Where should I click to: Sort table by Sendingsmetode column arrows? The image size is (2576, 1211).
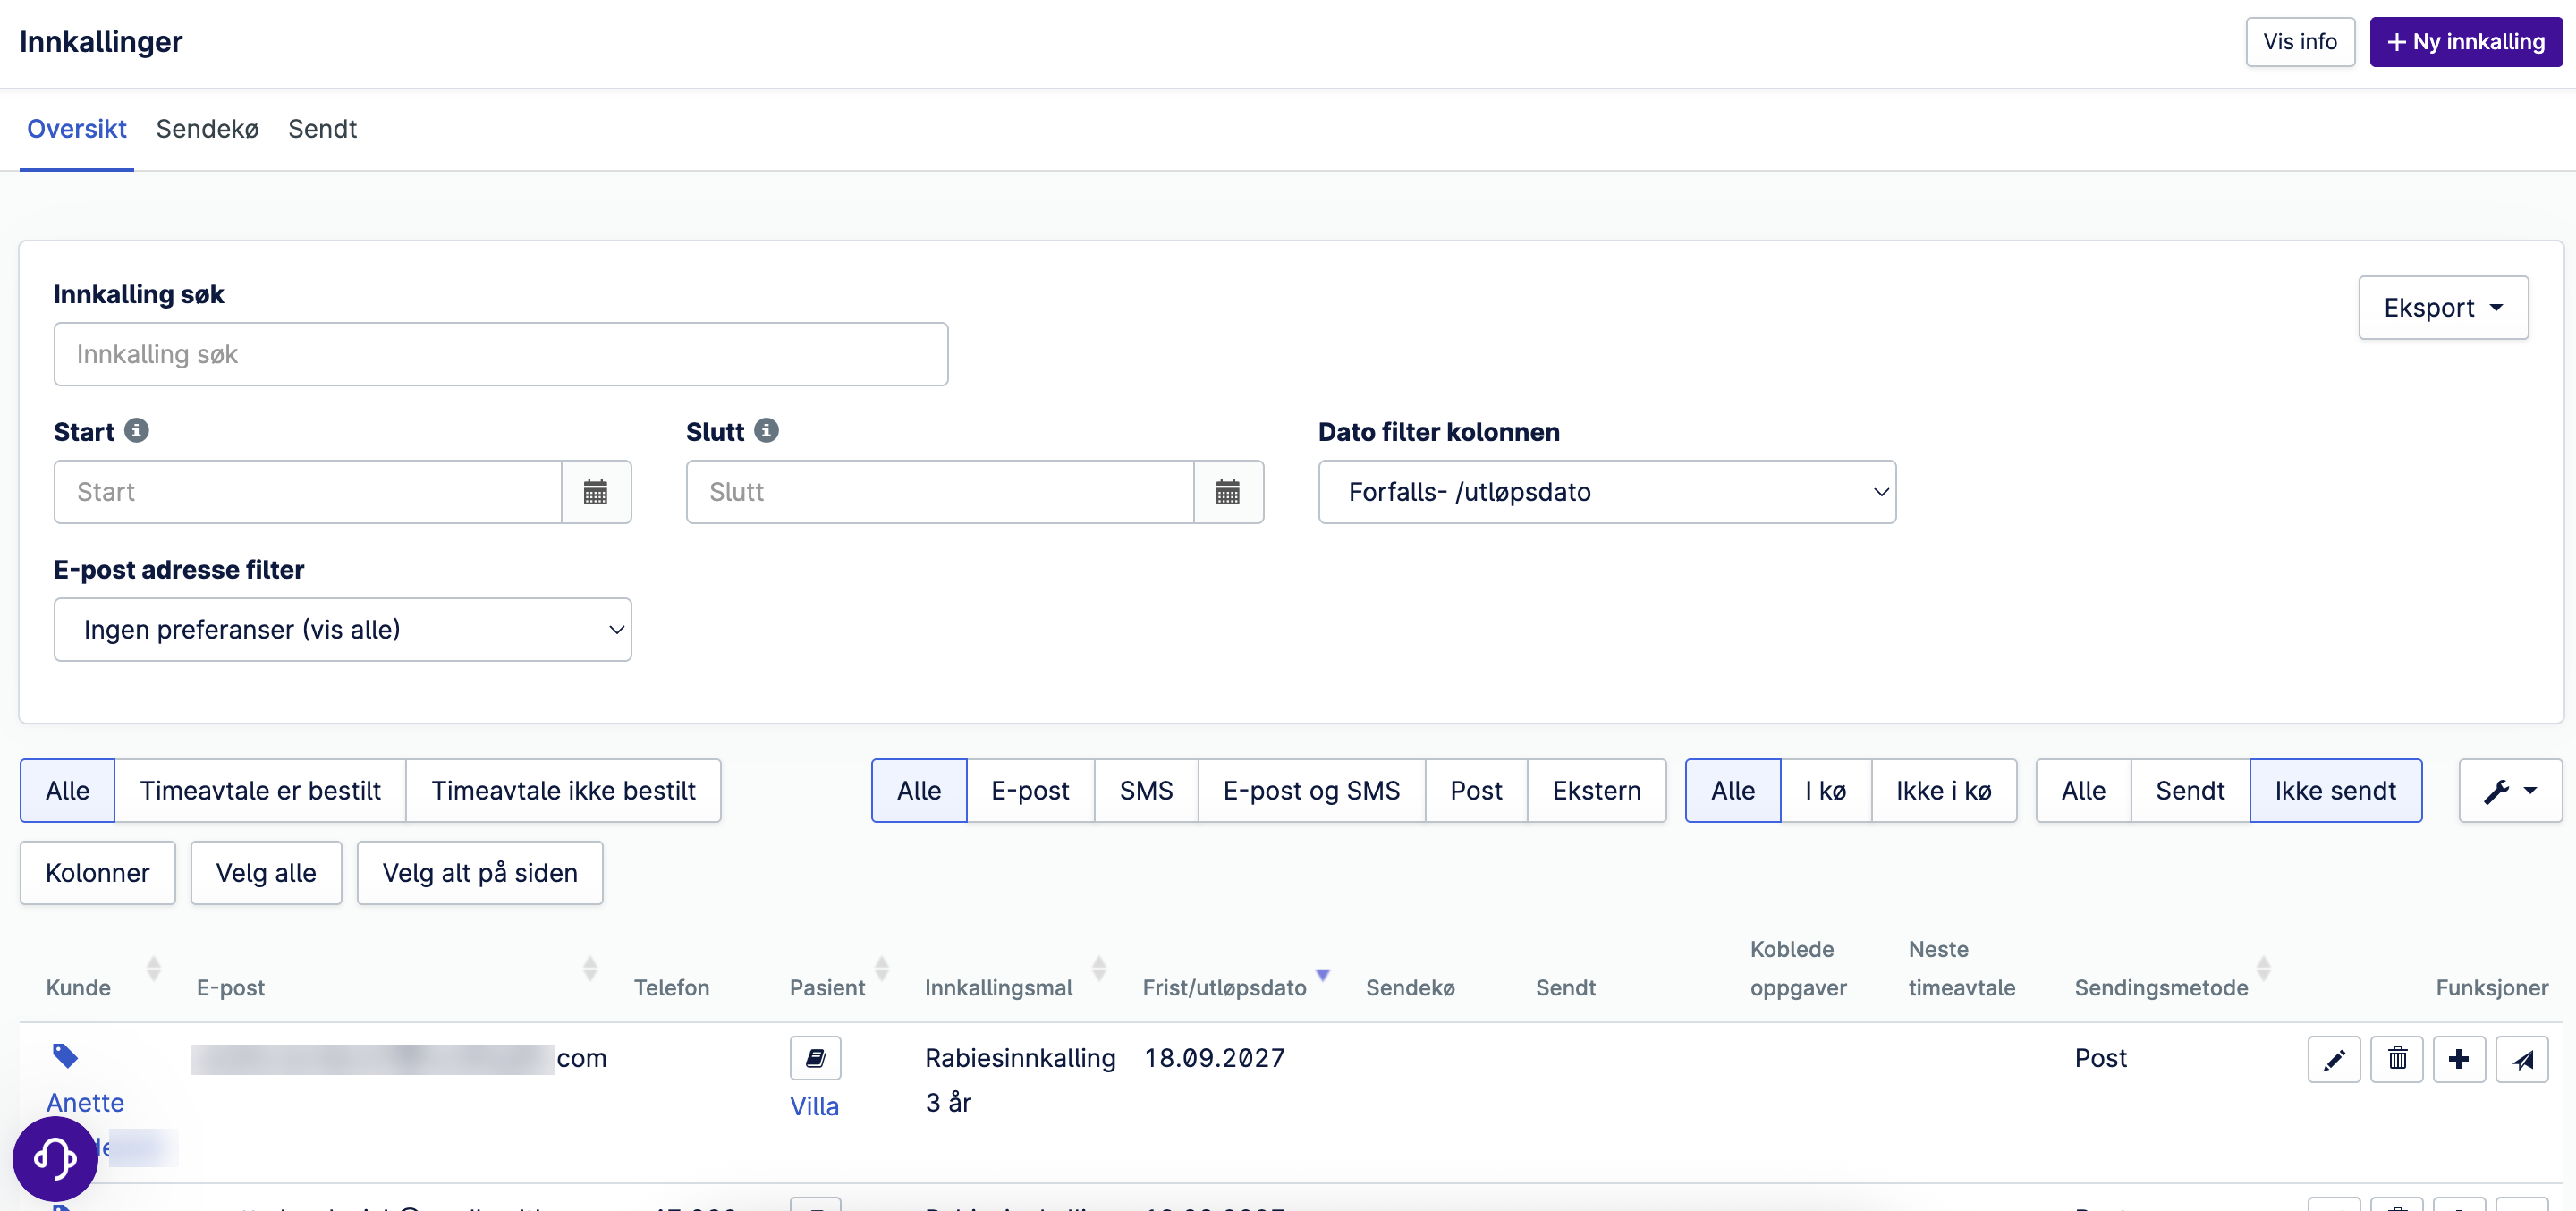click(x=2264, y=968)
